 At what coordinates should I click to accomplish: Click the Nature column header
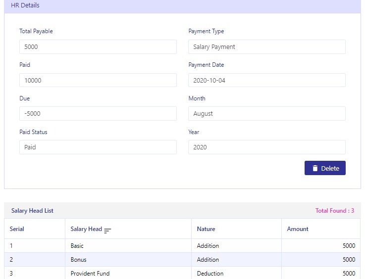206,229
